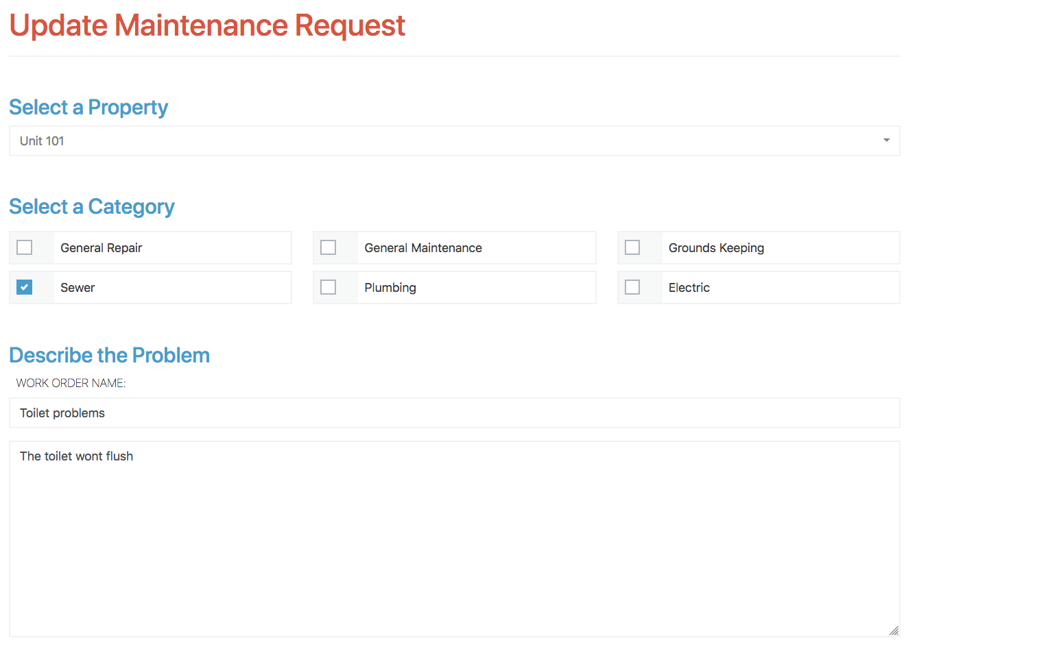
Task: Click the Update Maintenance Request heading
Action: (x=207, y=25)
